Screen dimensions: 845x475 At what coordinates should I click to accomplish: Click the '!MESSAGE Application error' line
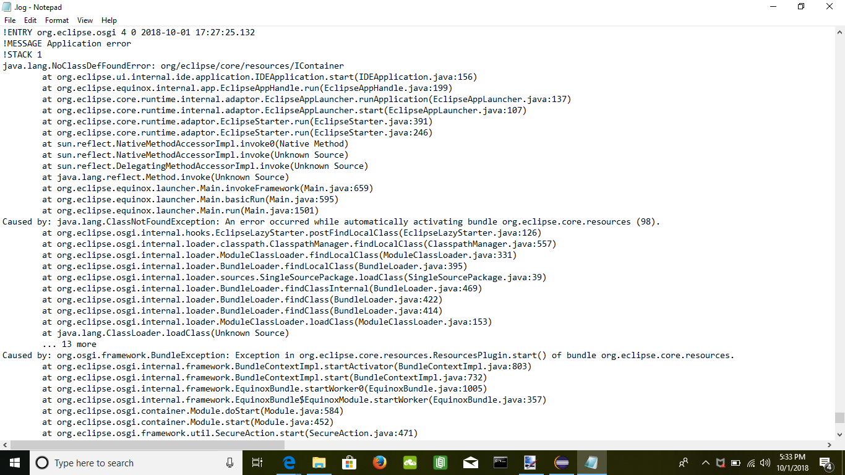tap(67, 43)
